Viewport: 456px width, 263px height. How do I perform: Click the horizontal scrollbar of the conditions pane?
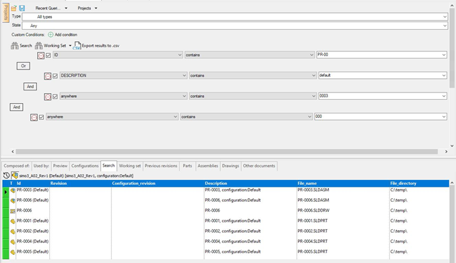pyautogui.click(x=226, y=152)
